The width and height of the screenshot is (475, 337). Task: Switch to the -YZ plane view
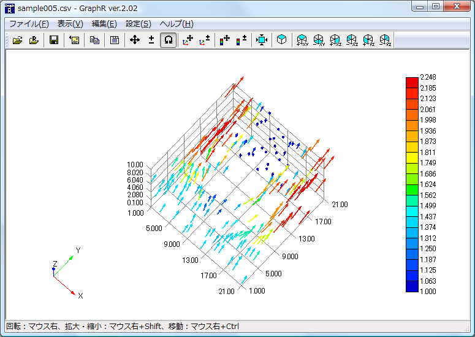pyautogui.click(x=384, y=40)
